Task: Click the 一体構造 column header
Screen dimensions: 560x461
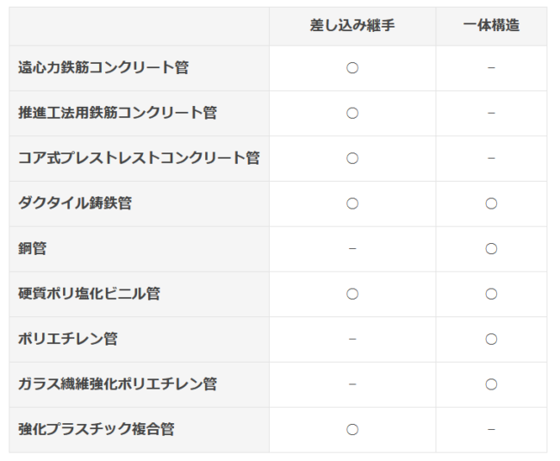Action: click(x=491, y=26)
